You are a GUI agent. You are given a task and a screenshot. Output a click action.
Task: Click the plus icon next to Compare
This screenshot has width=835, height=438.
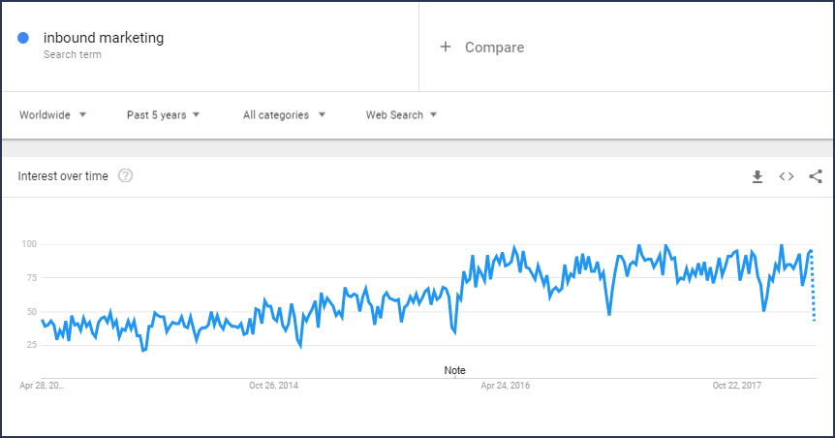(446, 47)
